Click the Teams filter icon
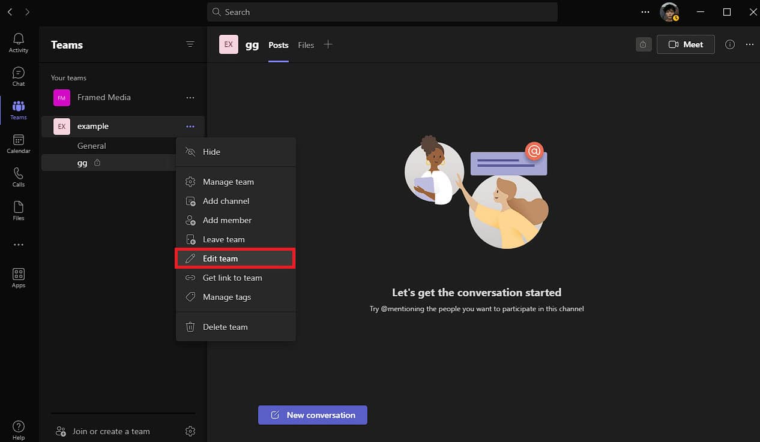Viewport: 760px width, 442px height. point(190,44)
